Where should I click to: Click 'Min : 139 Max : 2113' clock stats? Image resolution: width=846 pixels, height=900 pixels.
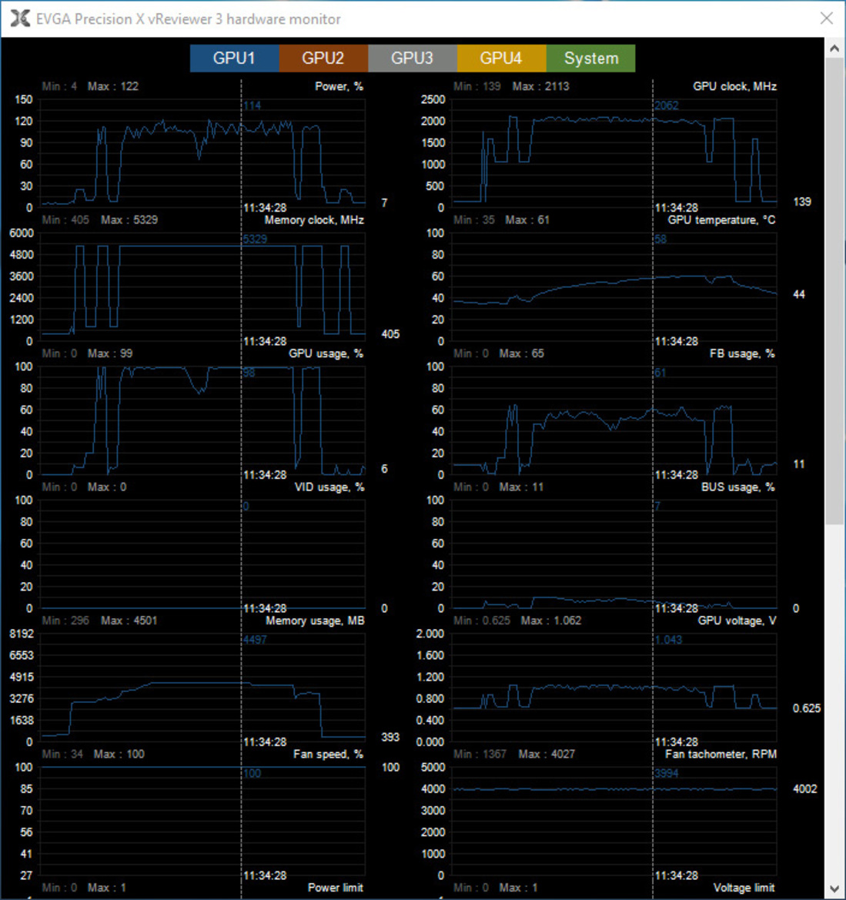click(x=511, y=87)
